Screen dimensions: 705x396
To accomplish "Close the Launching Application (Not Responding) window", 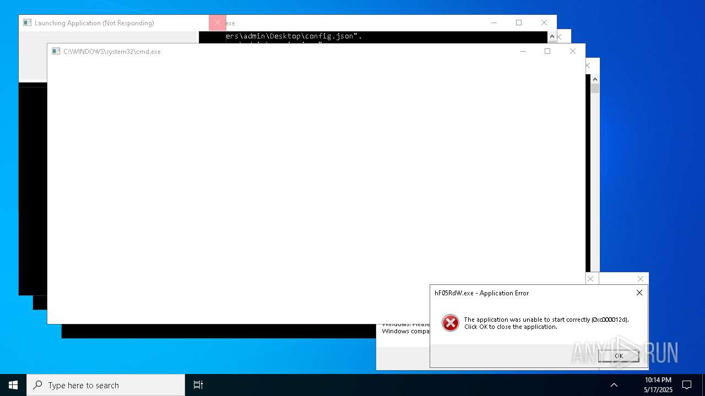I will (x=217, y=23).
